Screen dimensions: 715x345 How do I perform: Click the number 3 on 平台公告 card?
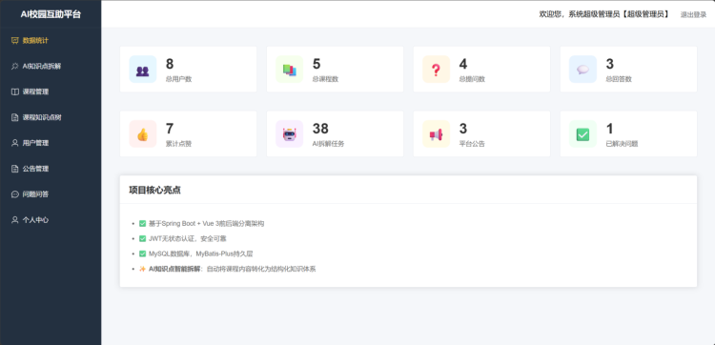(x=462, y=129)
